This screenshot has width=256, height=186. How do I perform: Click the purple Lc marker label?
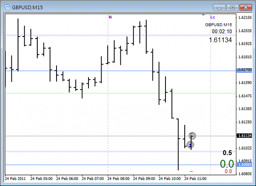click(213, 17)
